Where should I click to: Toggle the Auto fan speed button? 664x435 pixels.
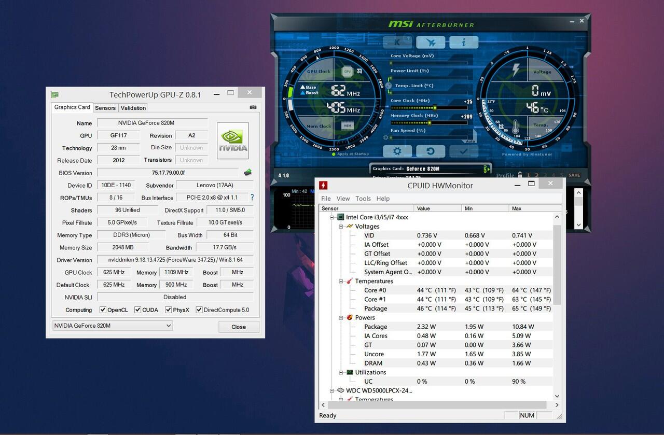click(470, 141)
